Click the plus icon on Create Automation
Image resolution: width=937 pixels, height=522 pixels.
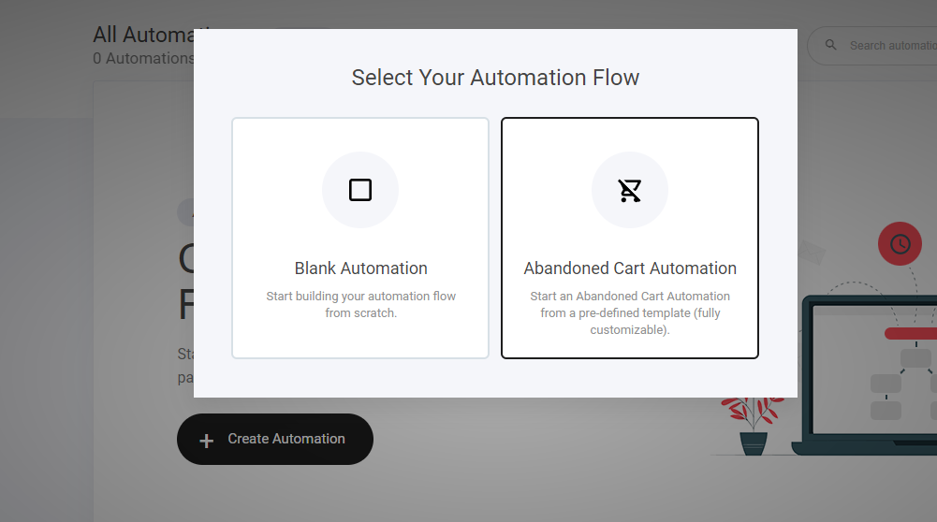click(x=207, y=440)
